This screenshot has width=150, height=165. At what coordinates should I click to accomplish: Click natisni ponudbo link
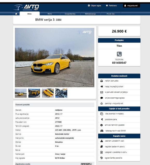[112, 81]
